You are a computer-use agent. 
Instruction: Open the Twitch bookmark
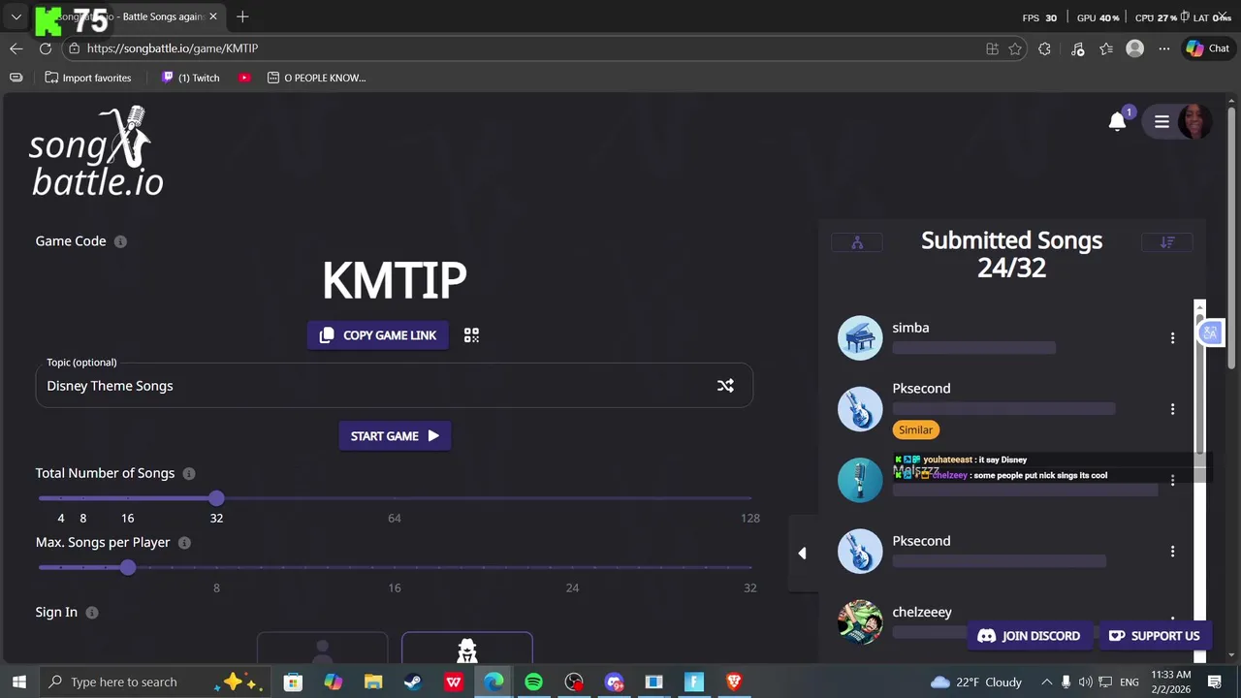(191, 78)
